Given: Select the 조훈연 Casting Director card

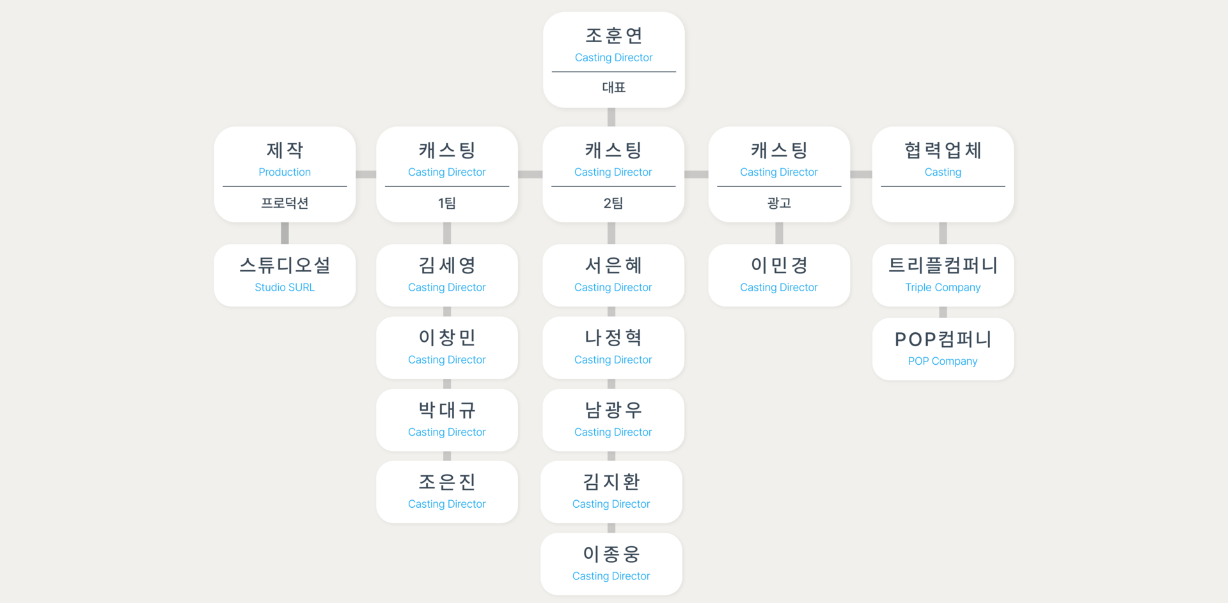Looking at the screenshot, I should pos(613,60).
